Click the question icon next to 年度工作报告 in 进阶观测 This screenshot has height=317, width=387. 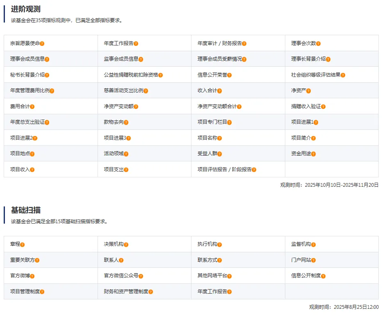136,43
